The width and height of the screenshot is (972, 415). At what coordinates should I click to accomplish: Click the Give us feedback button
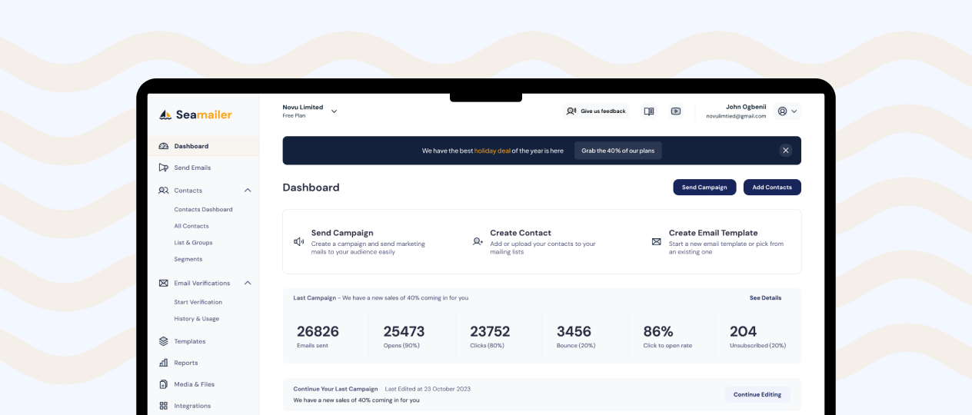pyautogui.click(x=597, y=111)
